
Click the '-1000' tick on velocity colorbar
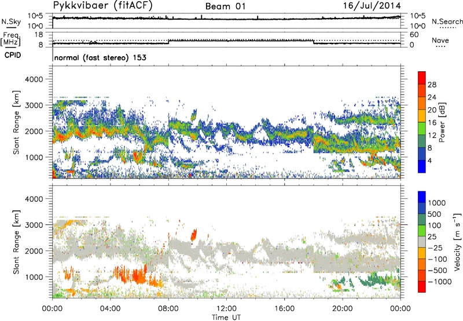click(x=439, y=282)
